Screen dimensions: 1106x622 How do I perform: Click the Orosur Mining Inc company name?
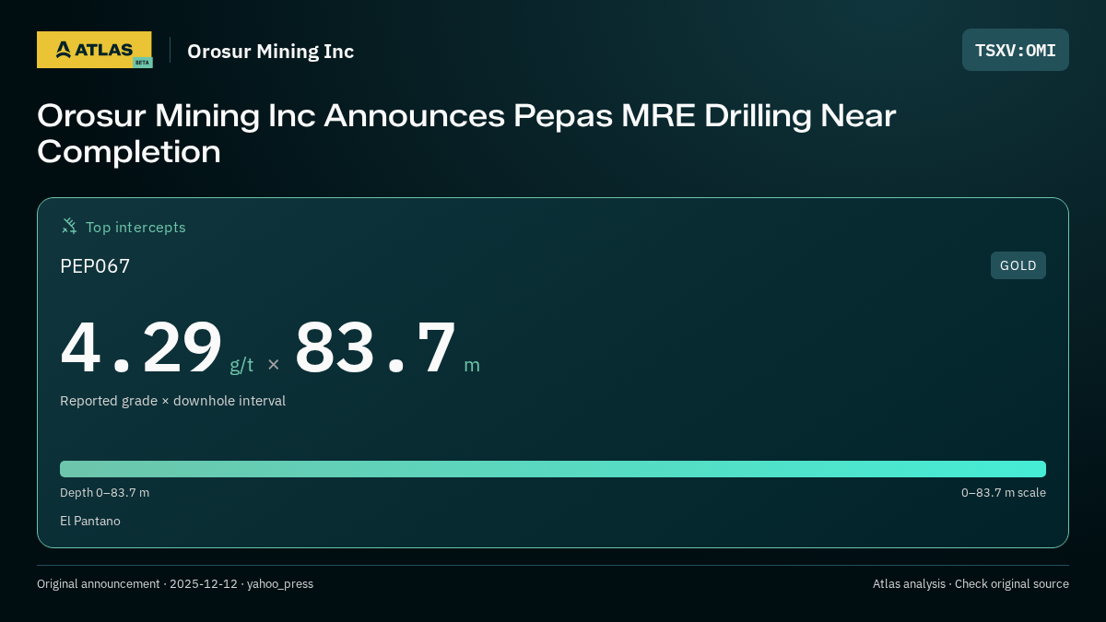coord(270,51)
